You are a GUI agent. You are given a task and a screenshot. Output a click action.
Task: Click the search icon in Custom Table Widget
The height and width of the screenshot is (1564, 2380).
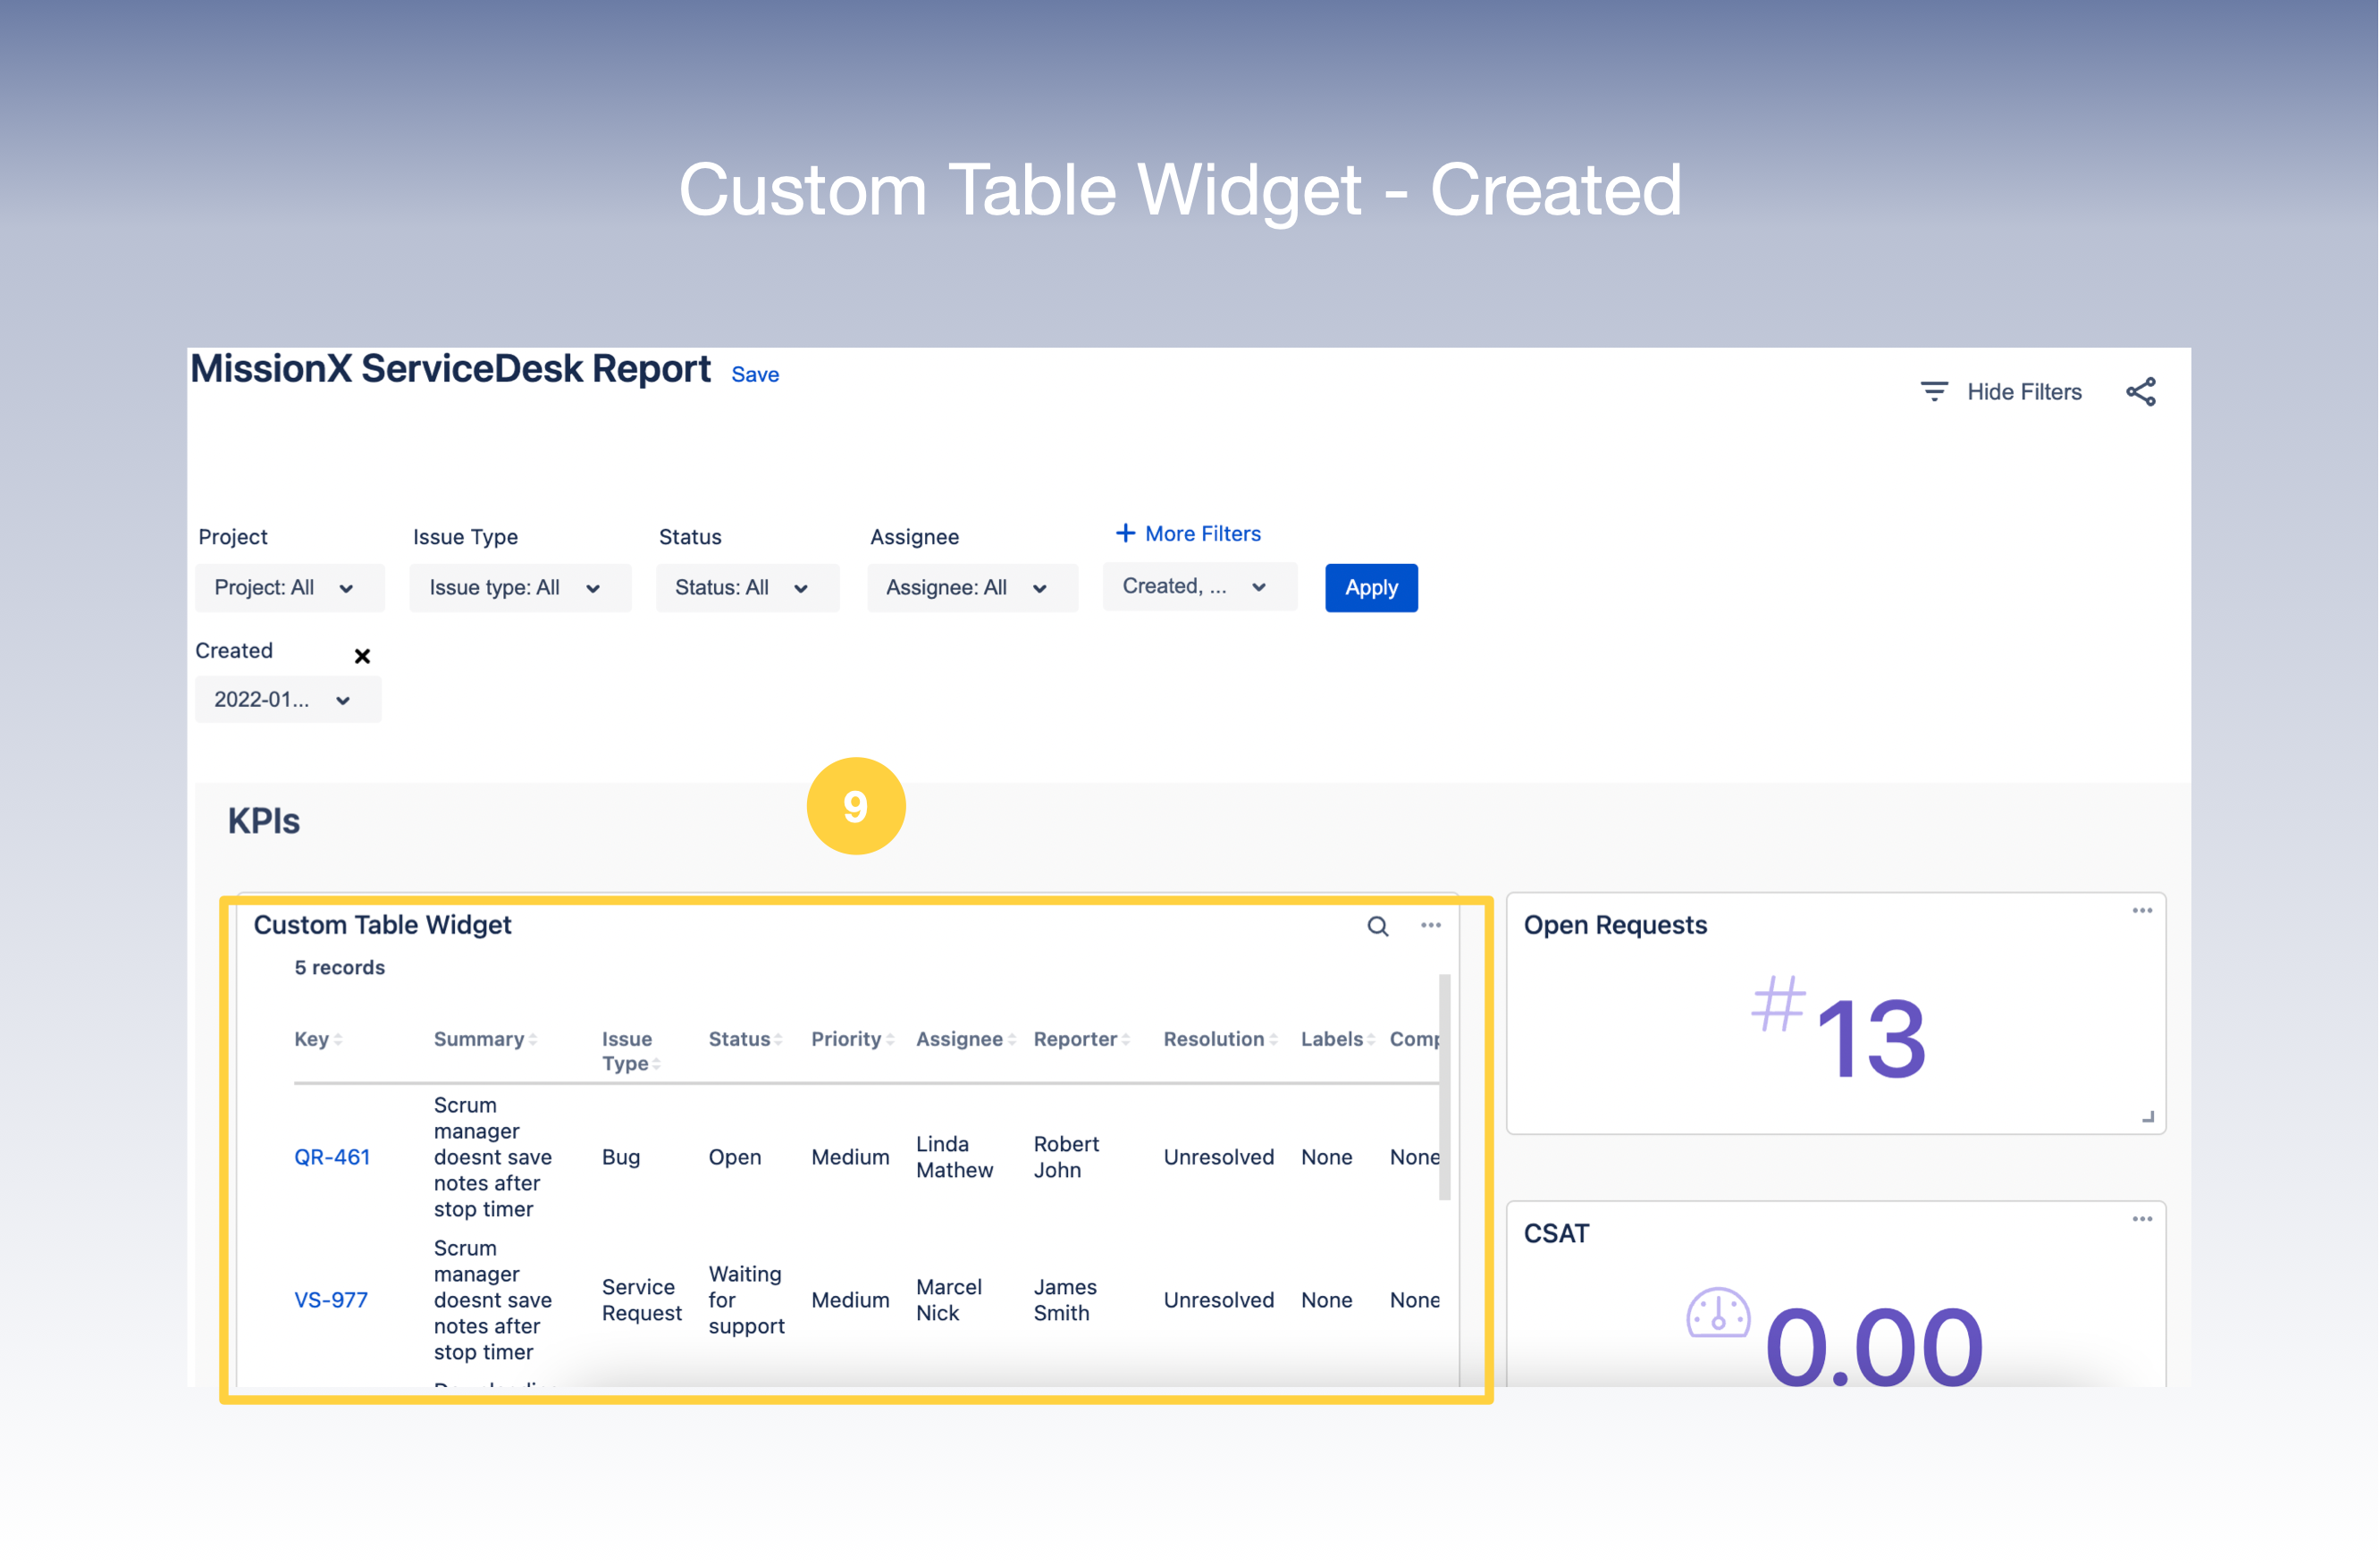(x=1378, y=926)
